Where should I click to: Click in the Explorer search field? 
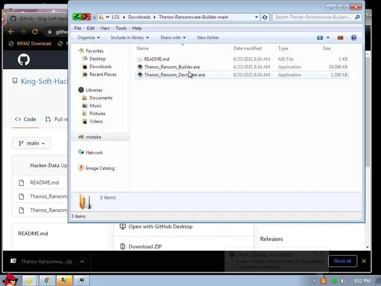pyautogui.click(x=313, y=17)
